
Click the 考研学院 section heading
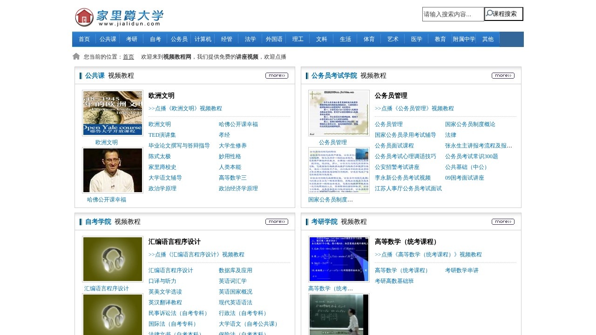(325, 221)
